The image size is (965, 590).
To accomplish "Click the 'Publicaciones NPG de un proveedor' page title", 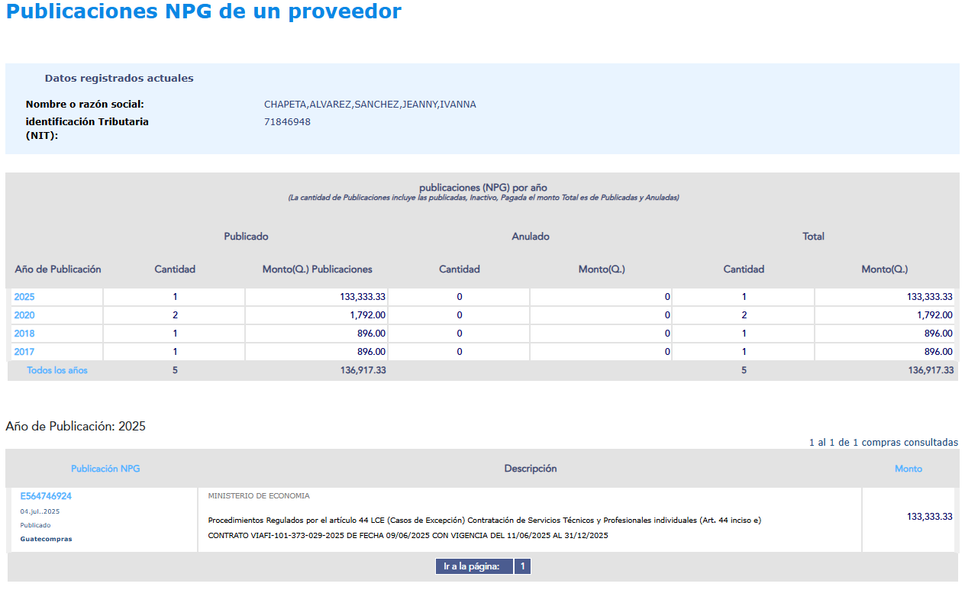I will (x=203, y=12).
